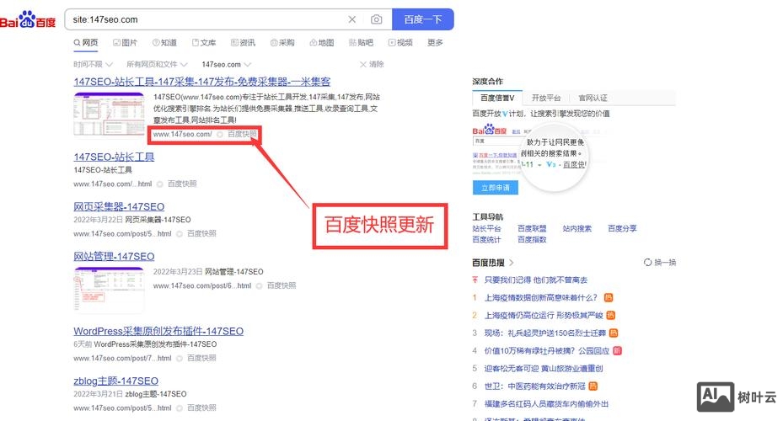The width and height of the screenshot is (783, 421).
Task: Open the 资讯 tab
Action: tap(244, 43)
